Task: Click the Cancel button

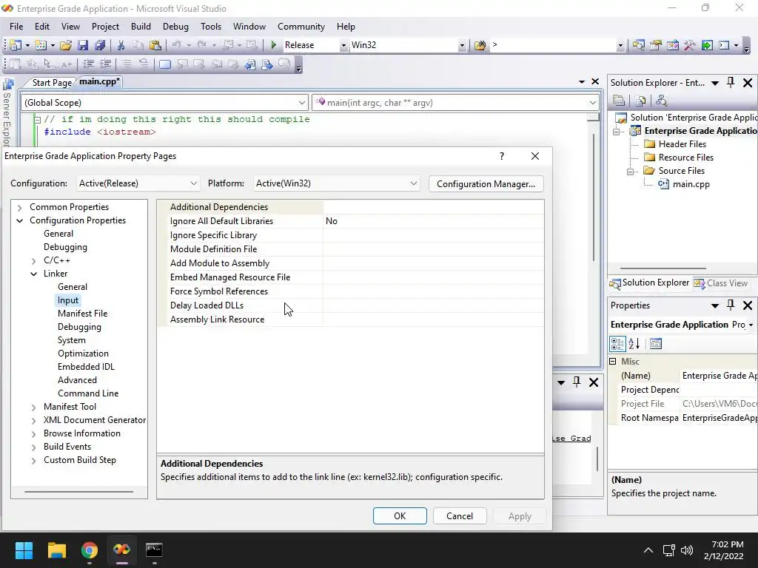Action: pos(460,515)
